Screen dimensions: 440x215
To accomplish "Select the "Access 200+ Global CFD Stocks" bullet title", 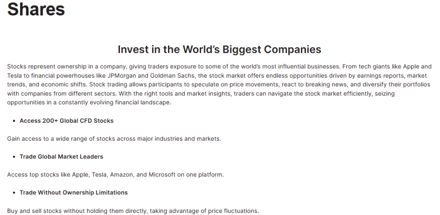I will (x=67, y=121).
